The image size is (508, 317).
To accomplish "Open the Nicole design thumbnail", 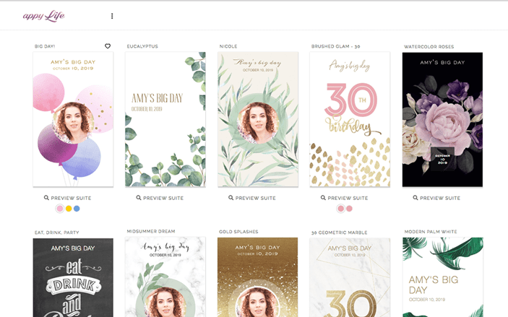I will (x=258, y=119).
